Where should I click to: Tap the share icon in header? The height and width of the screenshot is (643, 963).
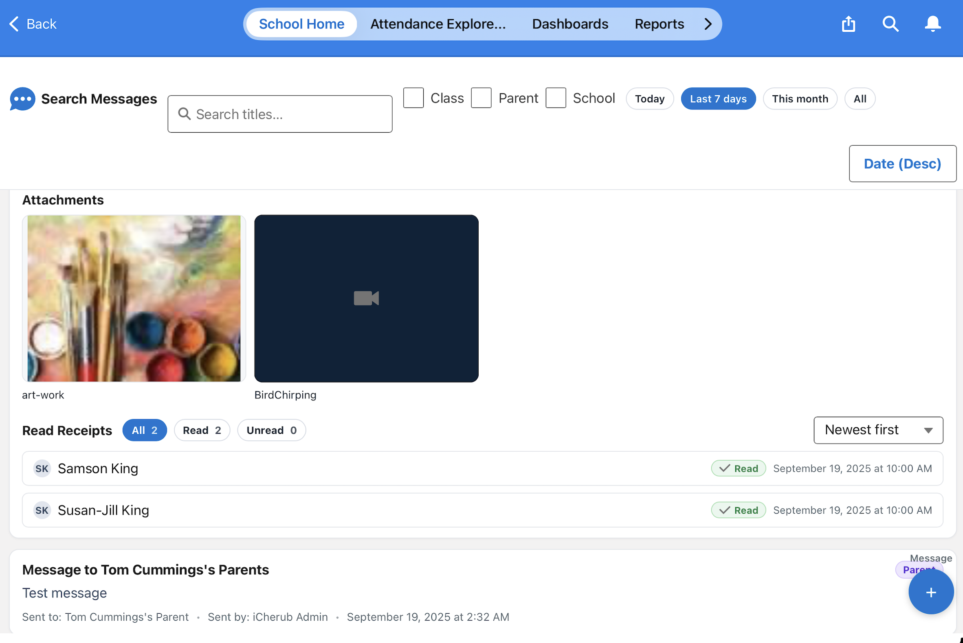click(x=849, y=24)
